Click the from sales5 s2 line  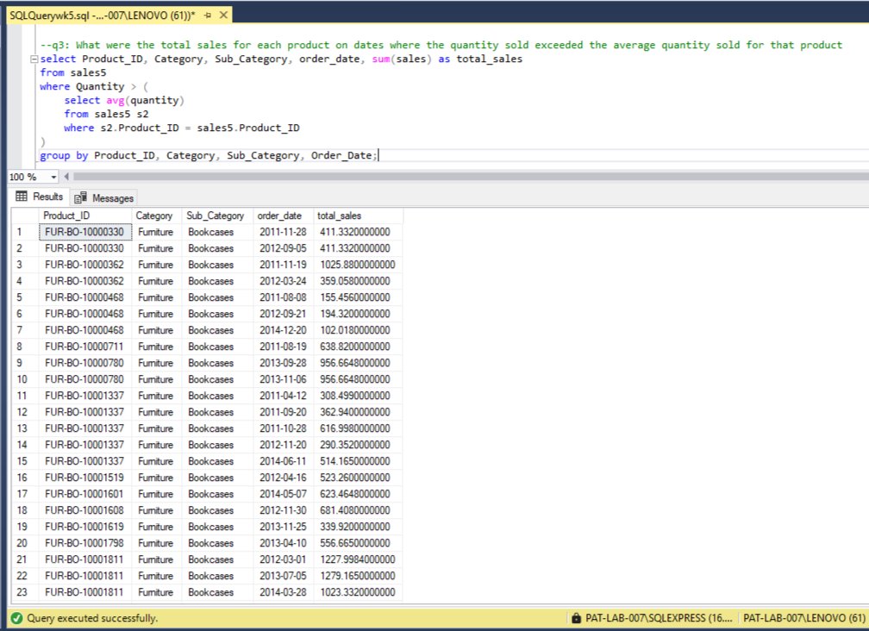(x=106, y=114)
